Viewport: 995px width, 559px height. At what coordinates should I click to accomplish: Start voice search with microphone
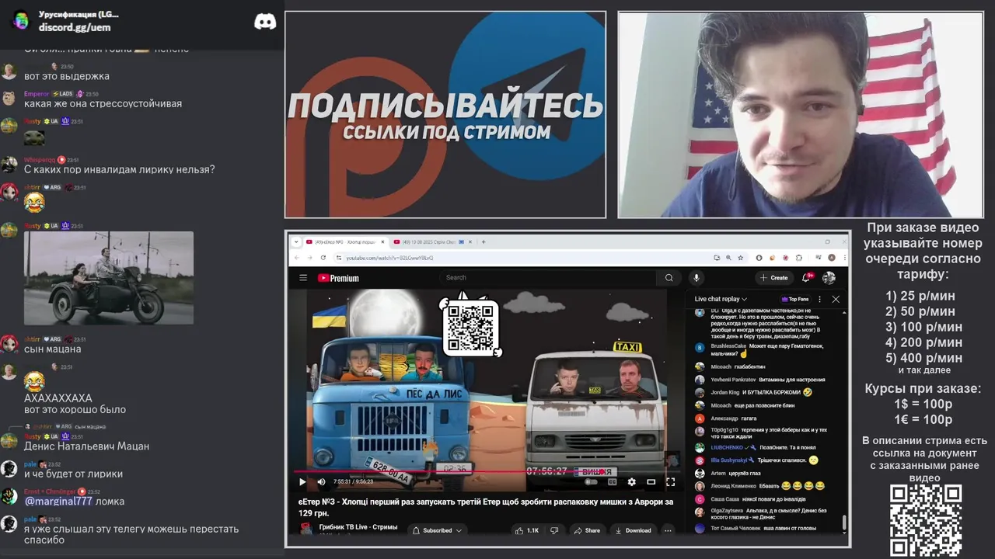coord(696,277)
